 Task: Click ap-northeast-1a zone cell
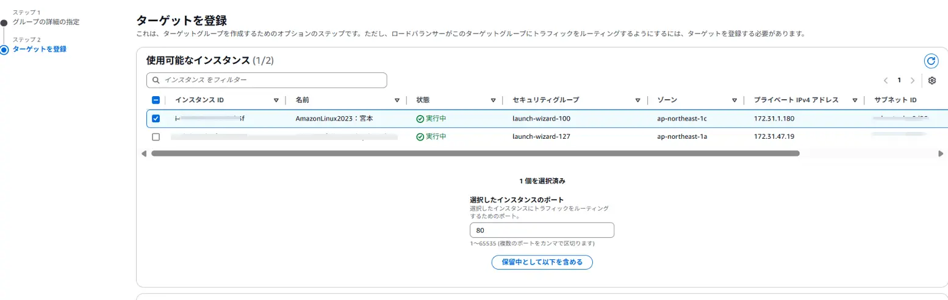click(x=682, y=137)
